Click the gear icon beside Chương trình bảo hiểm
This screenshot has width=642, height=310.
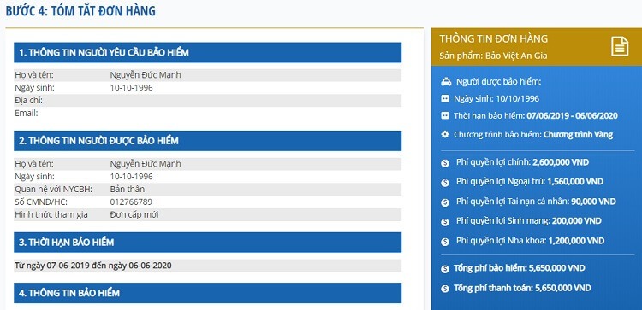(445, 134)
